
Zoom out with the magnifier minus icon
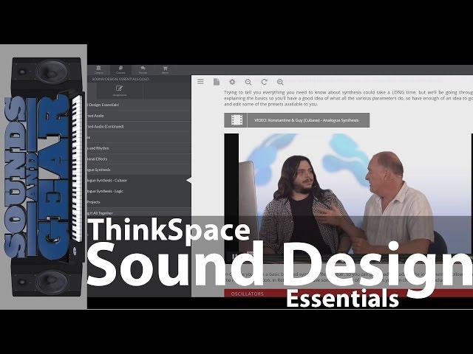click(x=248, y=82)
